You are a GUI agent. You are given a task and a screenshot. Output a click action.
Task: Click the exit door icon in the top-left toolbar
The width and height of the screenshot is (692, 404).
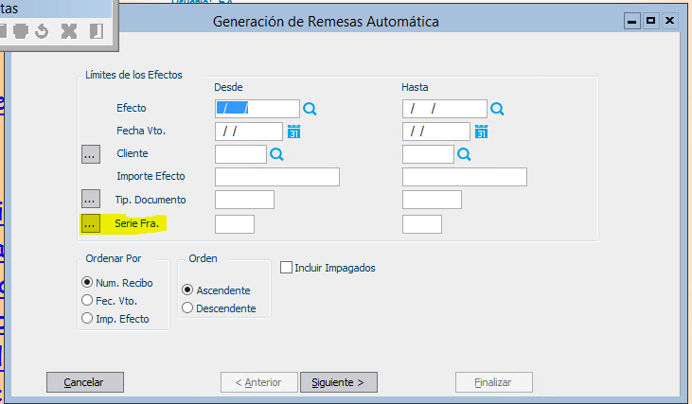click(97, 31)
